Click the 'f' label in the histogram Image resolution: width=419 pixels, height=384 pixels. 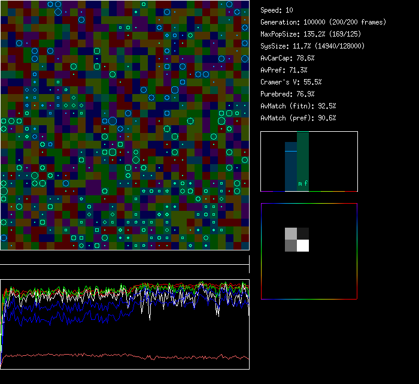306,184
